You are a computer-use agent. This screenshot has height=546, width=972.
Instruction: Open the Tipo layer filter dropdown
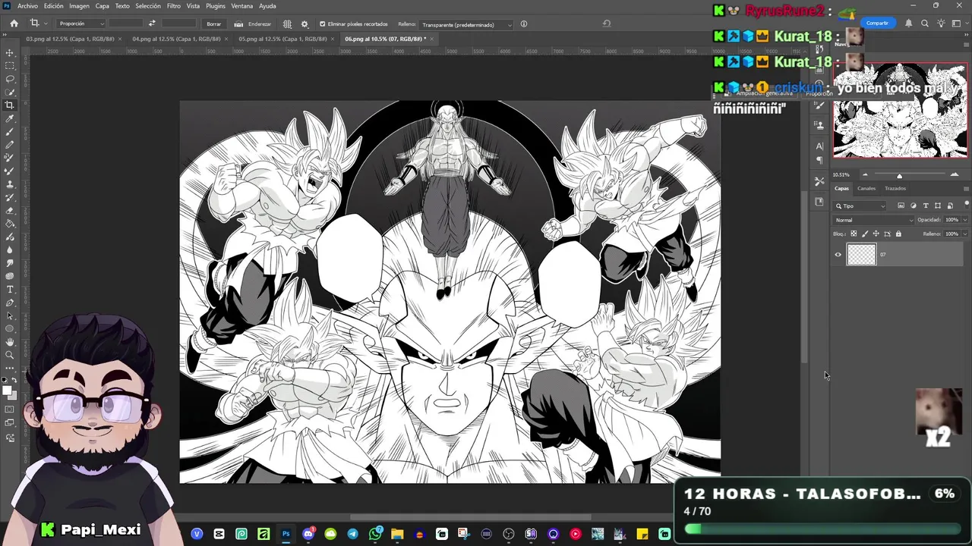[860, 206]
